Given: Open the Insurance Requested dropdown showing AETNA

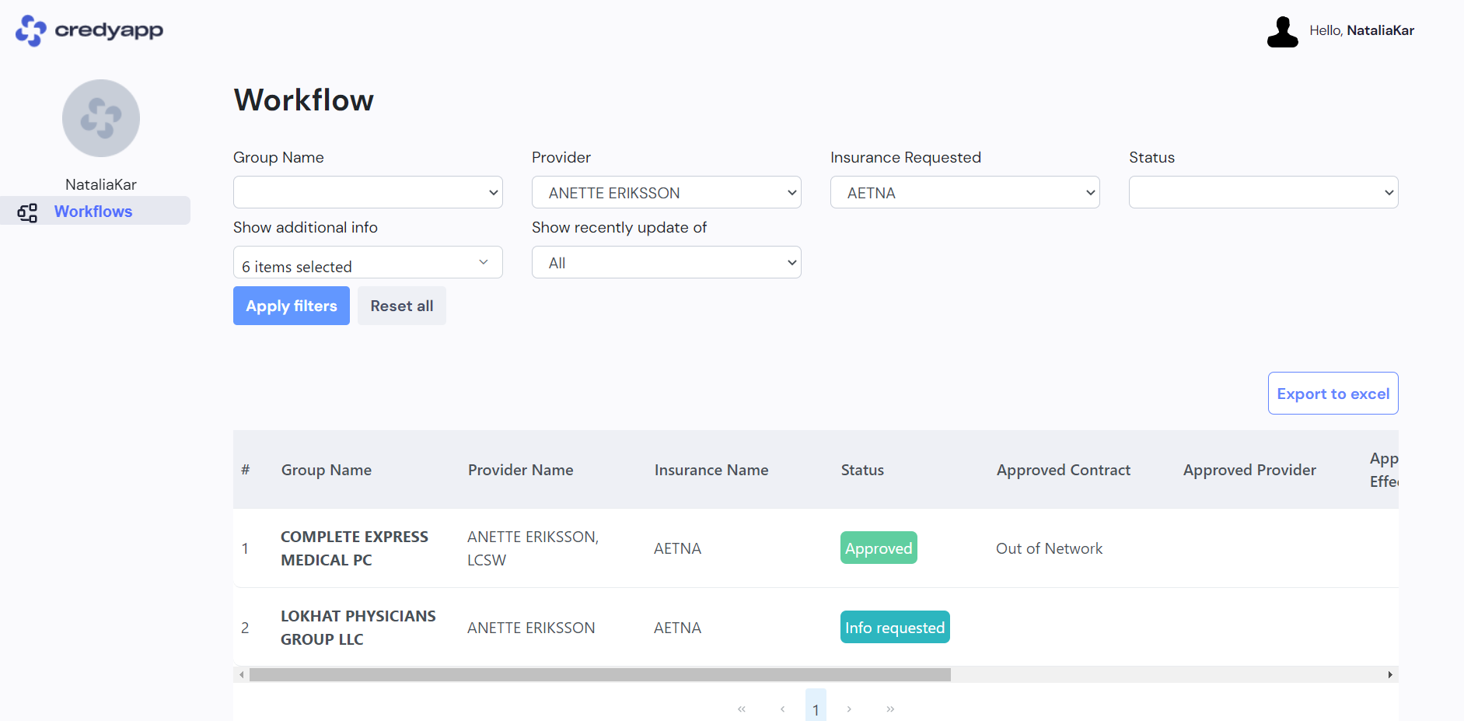Looking at the screenshot, I should [x=965, y=192].
